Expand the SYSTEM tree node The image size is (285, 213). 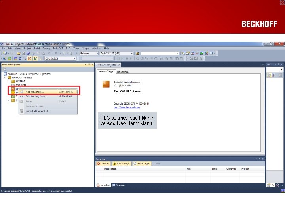pyautogui.click(x=8, y=82)
